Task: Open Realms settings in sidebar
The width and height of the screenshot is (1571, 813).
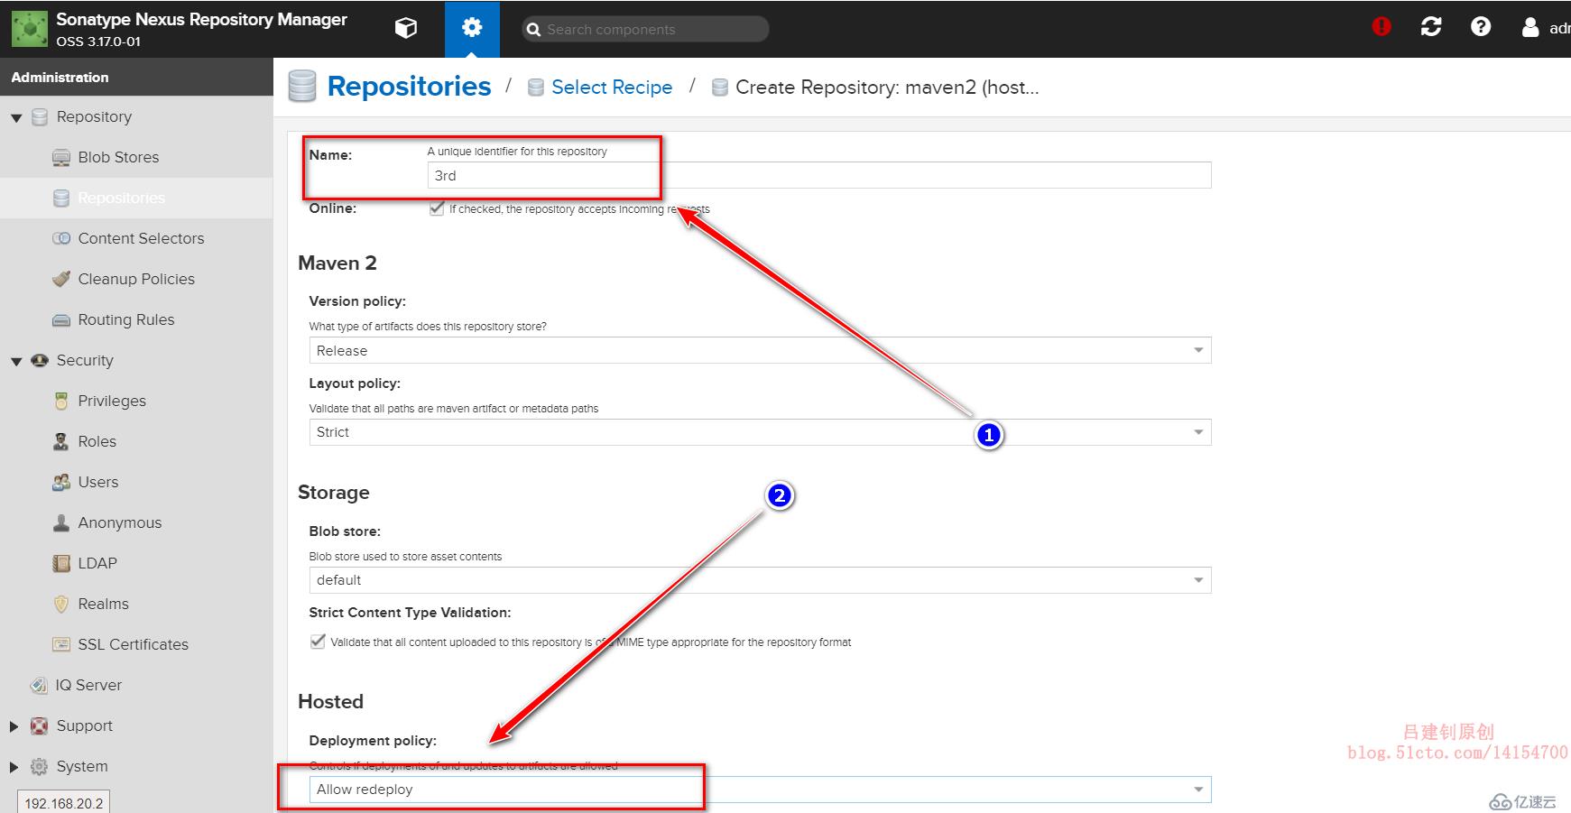Action: [103, 604]
